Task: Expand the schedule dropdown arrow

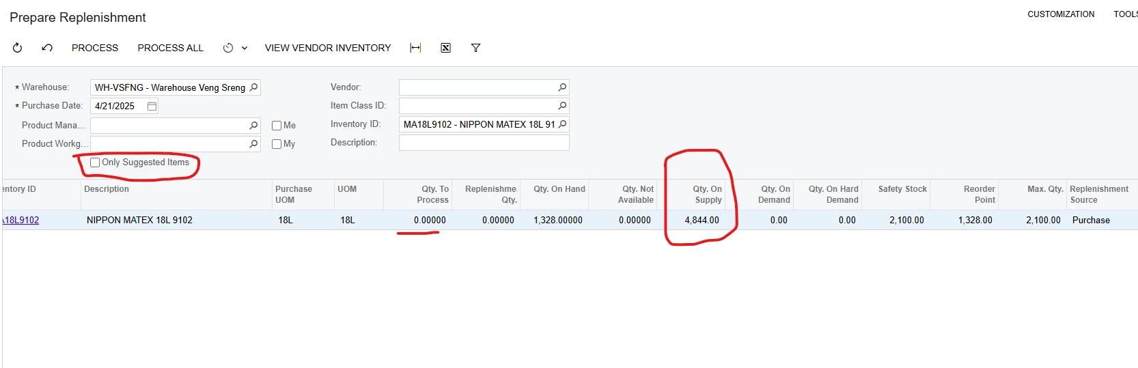Action: (x=245, y=48)
